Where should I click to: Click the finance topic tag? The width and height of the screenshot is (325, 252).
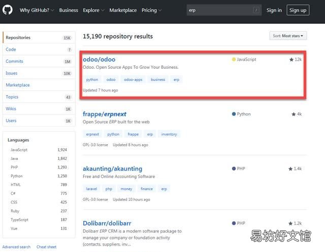pyautogui.click(x=147, y=189)
